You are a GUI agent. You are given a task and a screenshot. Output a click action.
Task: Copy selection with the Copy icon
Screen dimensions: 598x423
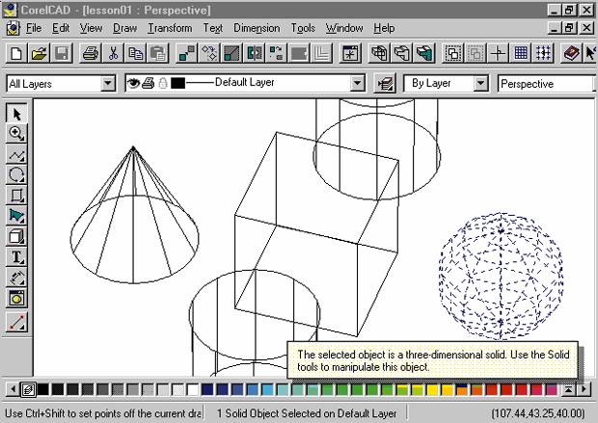click(x=135, y=53)
